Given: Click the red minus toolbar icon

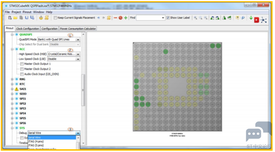Looking at the screenshot, I should coord(115,18).
